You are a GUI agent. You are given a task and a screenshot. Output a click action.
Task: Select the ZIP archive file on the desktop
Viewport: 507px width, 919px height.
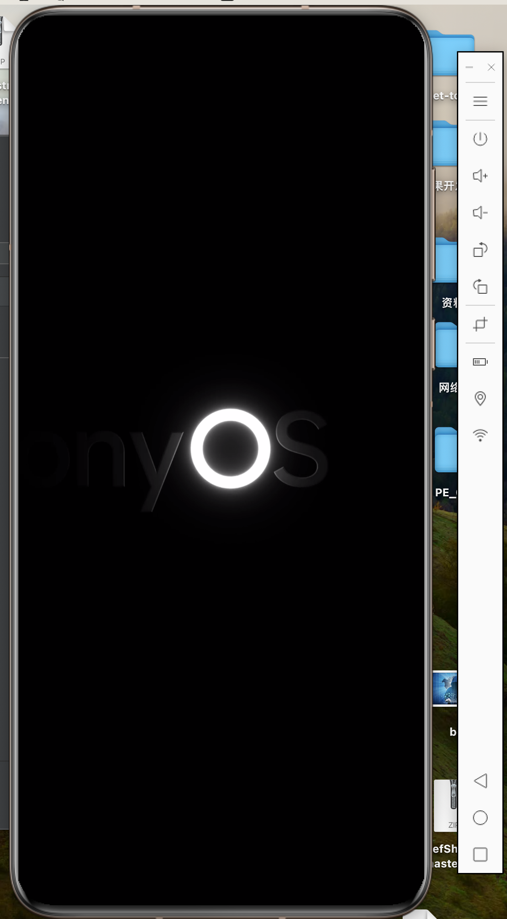coord(445,805)
